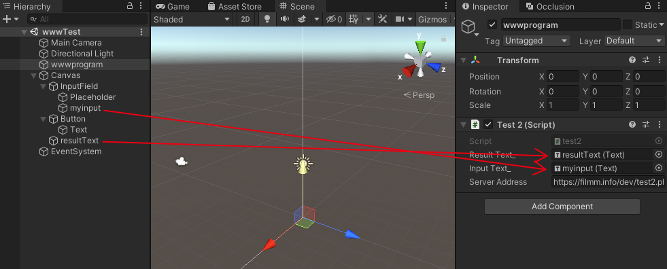Toggle the 2D view button
Screen dimensions: 667x269
245,19
